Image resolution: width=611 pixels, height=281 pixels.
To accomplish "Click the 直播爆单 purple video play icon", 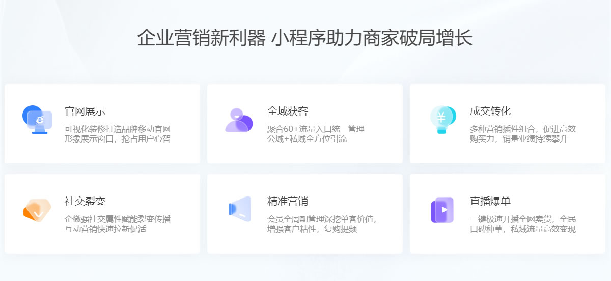I will [442, 210].
